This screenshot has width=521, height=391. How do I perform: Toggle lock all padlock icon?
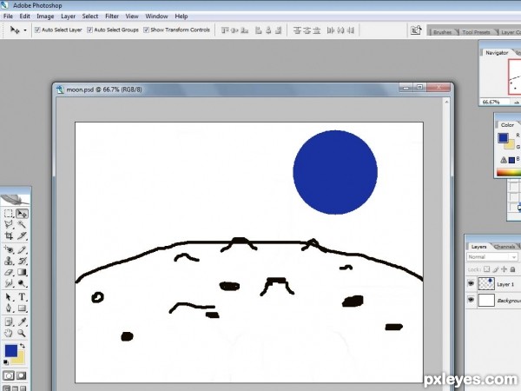(512, 269)
